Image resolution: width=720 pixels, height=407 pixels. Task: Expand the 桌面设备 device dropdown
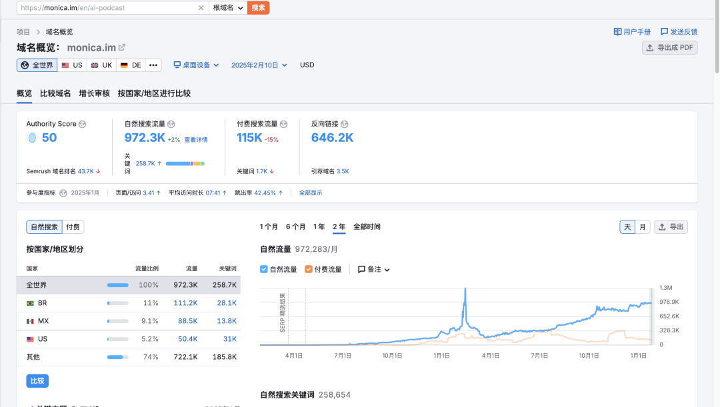coord(196,65)
